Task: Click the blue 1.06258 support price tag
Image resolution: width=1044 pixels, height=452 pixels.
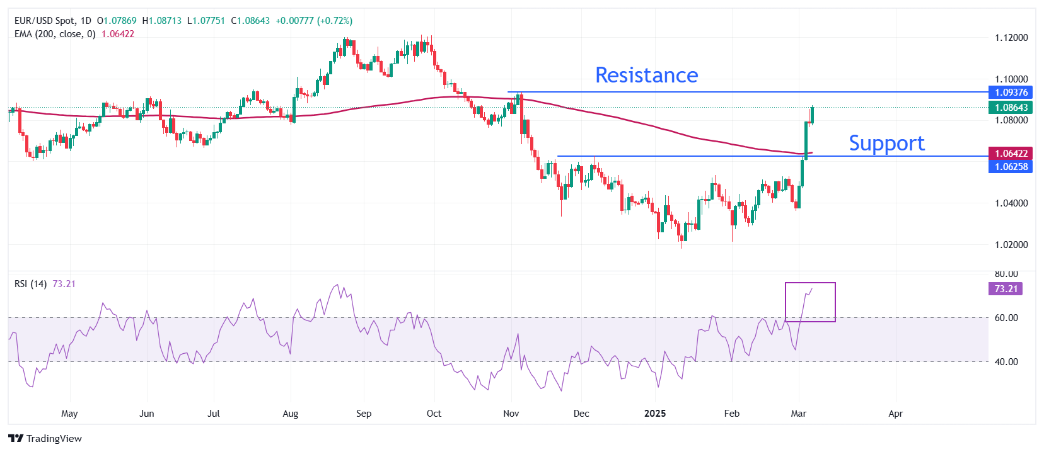Action: pyautogui.click(x=1010, y=167)
